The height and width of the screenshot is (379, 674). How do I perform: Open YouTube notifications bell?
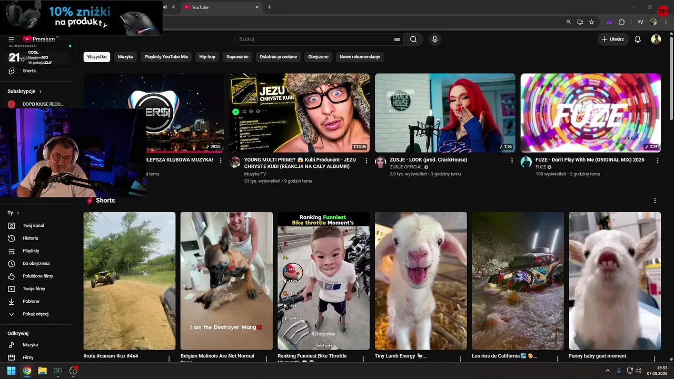[638, 39]
